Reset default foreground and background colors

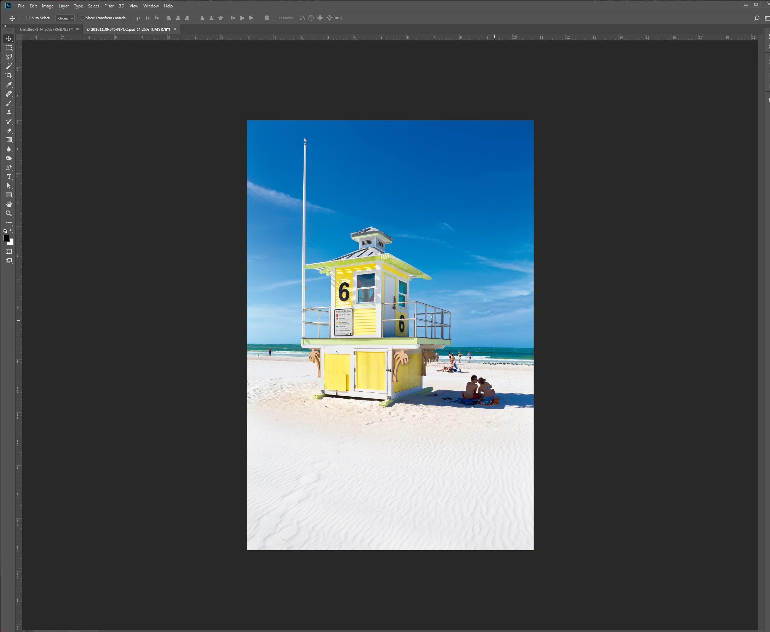coord(5,231)
